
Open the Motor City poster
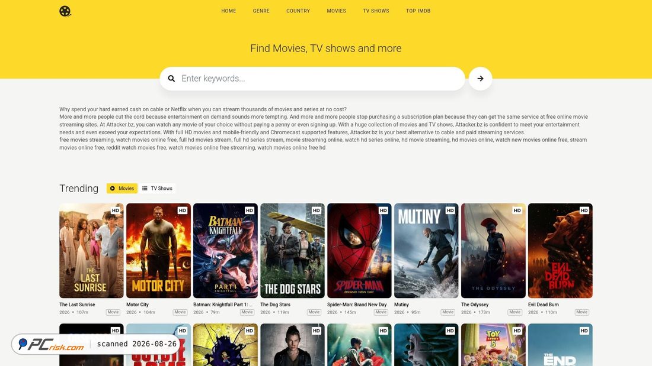pos(158,251)
